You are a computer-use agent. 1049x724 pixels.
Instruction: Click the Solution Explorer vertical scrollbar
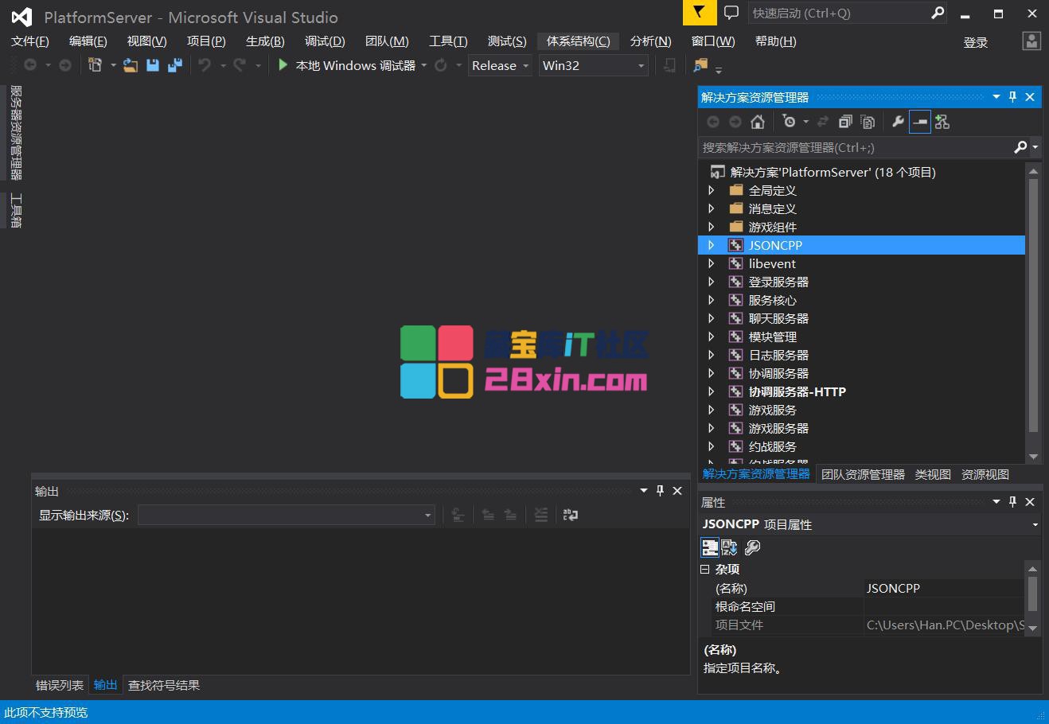[1034, 306]
